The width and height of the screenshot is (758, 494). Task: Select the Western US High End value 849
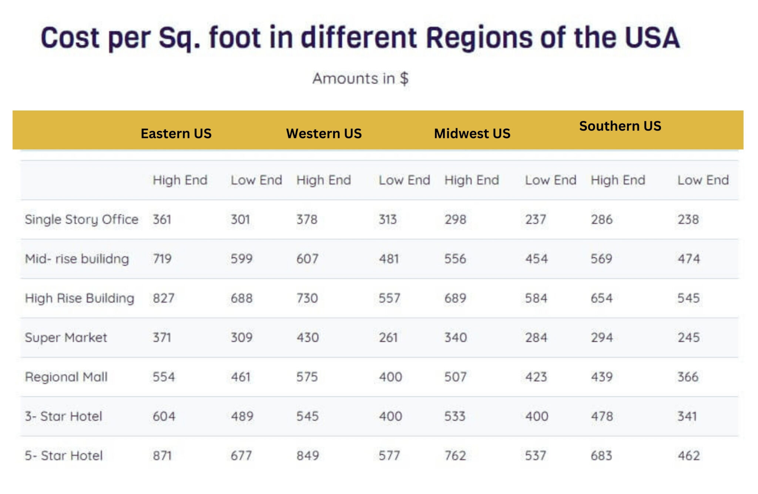(x=307, y=456)
